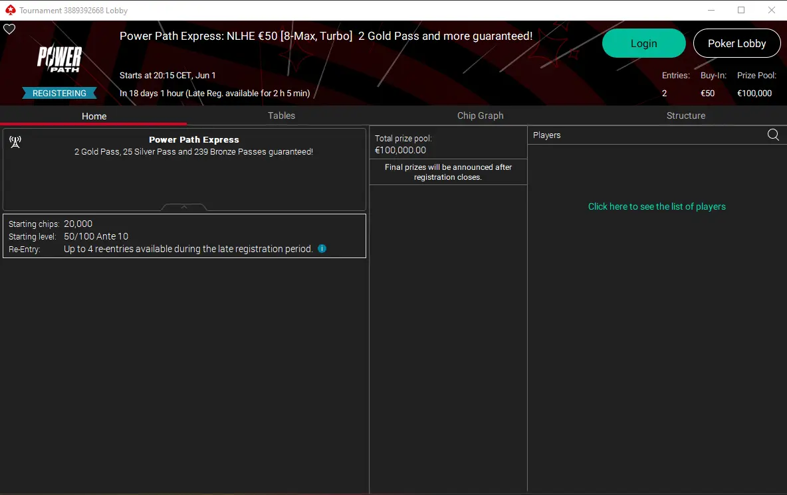
Task: Click the PokerStars app icon in title bar
Action: pos(10,10)
